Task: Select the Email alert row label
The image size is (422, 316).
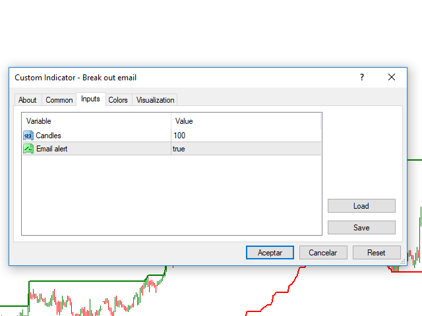Action: (x=52, y=149)
